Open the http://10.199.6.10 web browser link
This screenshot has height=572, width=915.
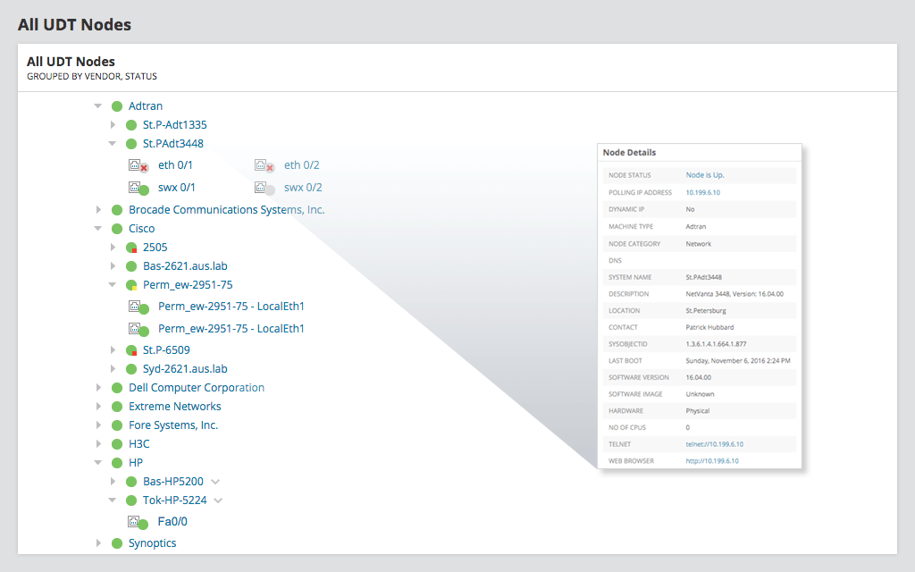point(712,461)
